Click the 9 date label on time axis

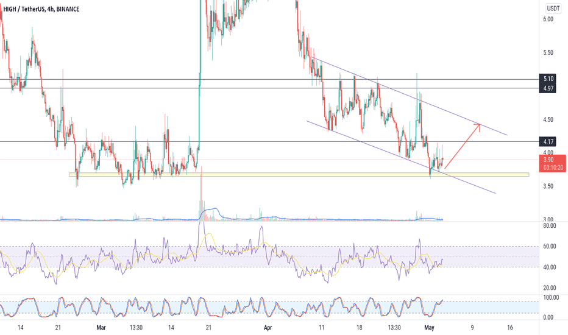(x=472, y=328)
